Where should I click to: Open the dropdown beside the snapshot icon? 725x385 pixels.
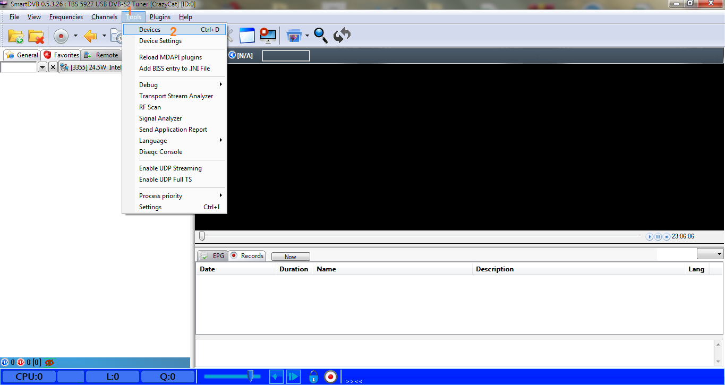click(308, 36)
